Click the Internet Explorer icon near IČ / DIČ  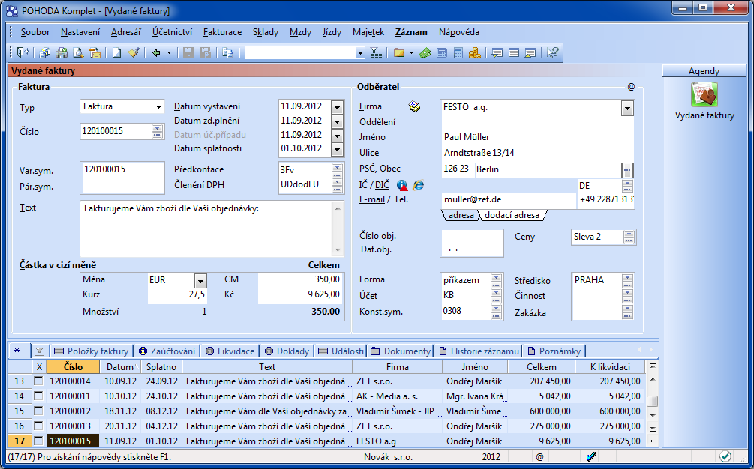[419, 185]
